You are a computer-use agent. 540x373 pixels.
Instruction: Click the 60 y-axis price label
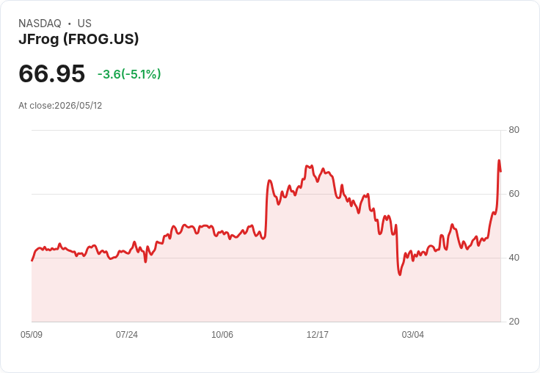(x=514, y=194)
